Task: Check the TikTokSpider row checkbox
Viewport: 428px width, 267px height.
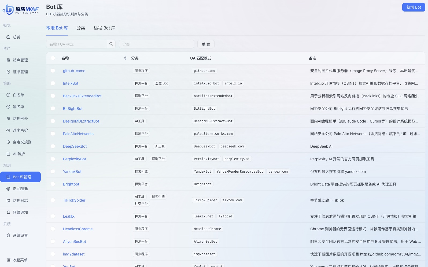Action: pos(53,200)
